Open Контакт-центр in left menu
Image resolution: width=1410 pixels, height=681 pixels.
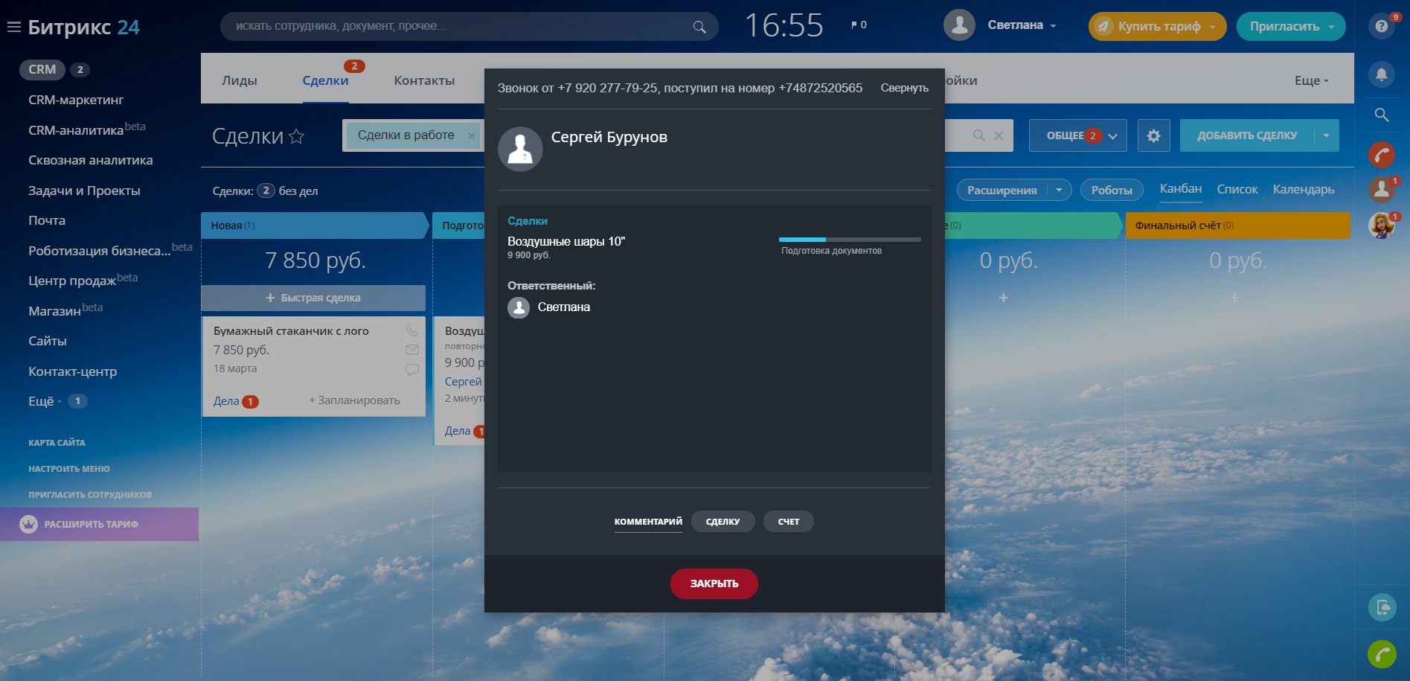[x=72, y=371]
